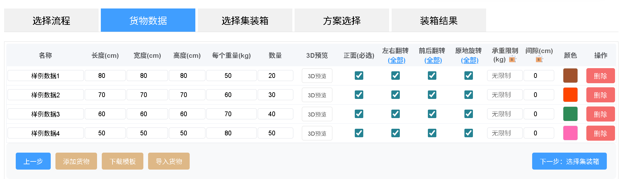Viewport: 621px width, 179px height.
Task: Select the 货物数据 tab
Action: point(148,20)
